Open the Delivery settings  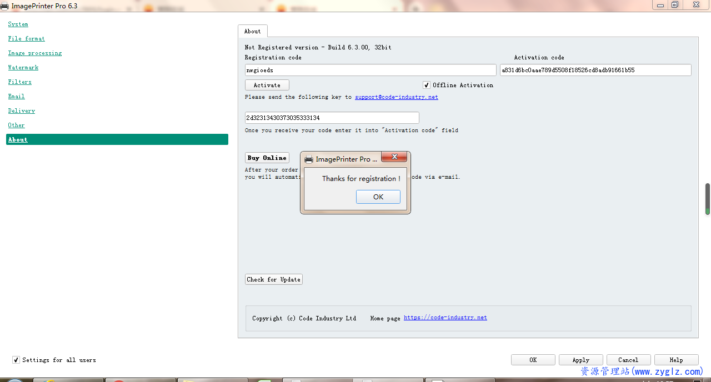point(22,111)
